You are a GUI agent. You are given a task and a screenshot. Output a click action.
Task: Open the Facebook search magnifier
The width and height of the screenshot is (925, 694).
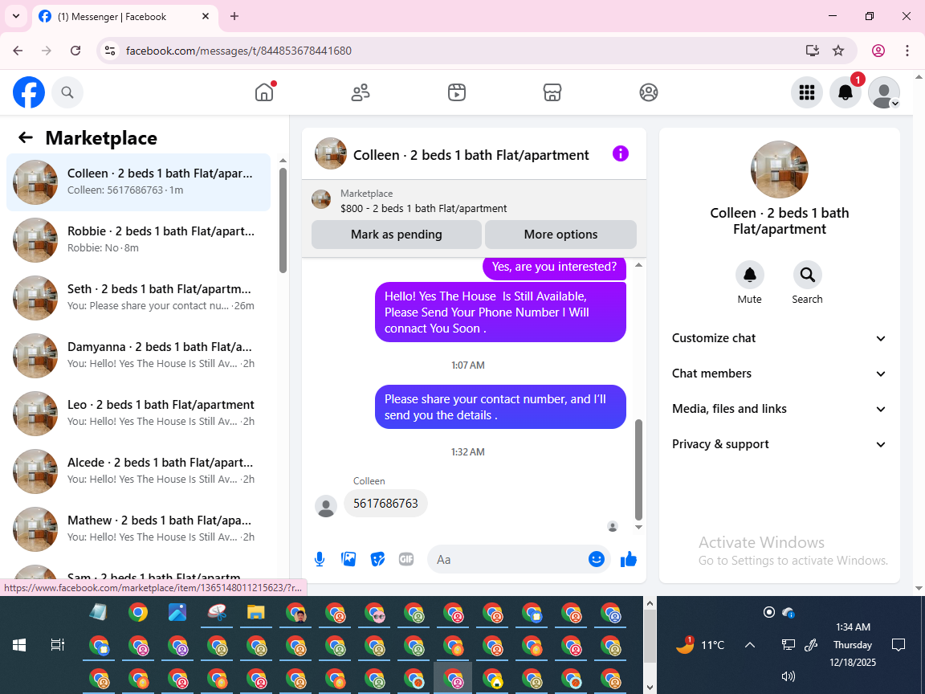coord(67,92)
